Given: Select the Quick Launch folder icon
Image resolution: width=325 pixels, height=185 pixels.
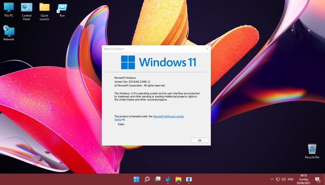Looking at the screenshot, I should point(44,11).
